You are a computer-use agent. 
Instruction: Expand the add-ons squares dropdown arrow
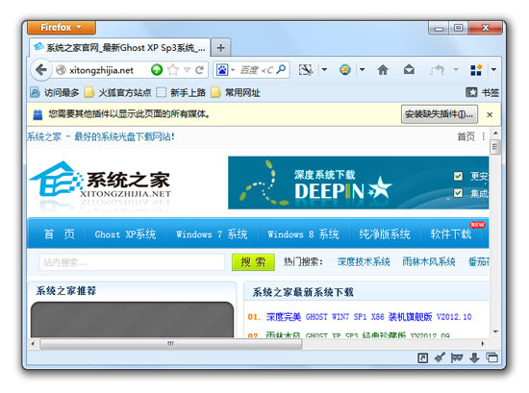[493, 70]
